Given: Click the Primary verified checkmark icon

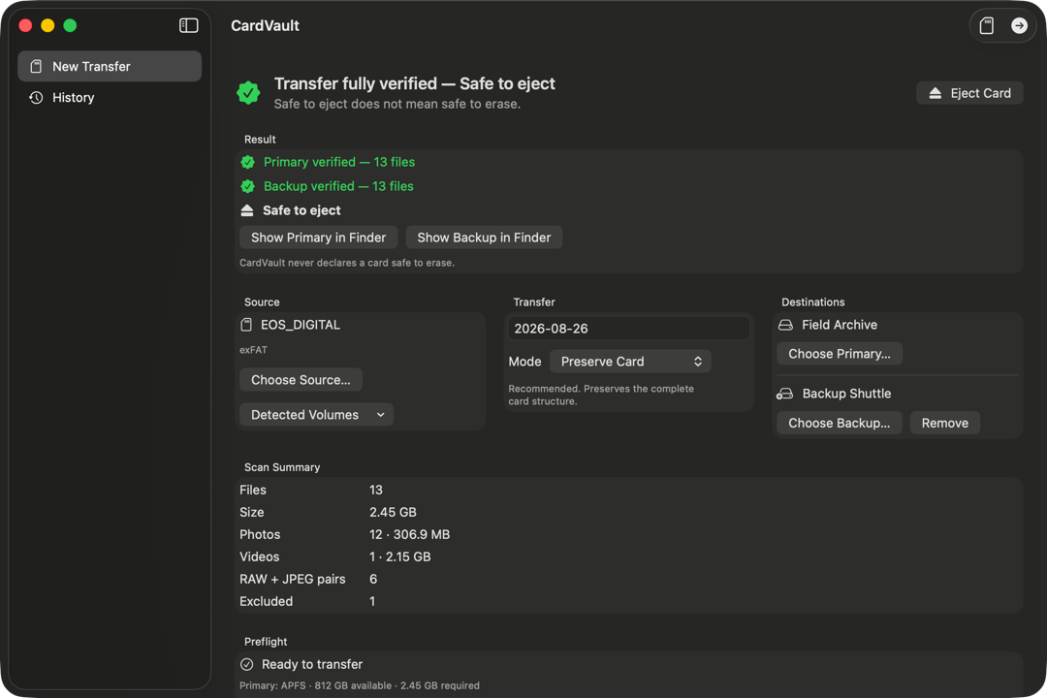Looking at the screenshot, I should 248,162.
